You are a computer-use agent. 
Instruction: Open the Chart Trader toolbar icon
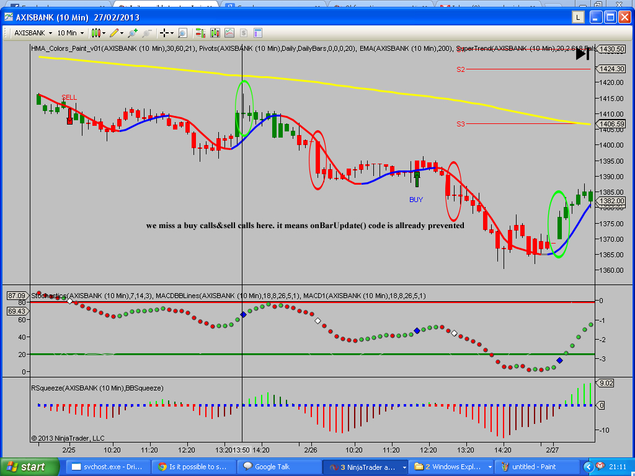coord(200,33)
